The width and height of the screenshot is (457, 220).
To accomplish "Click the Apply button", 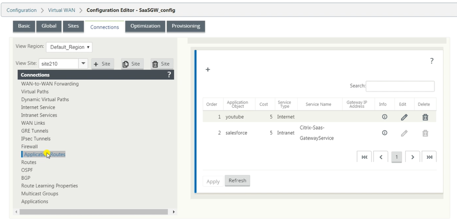I will pos(213,181).
